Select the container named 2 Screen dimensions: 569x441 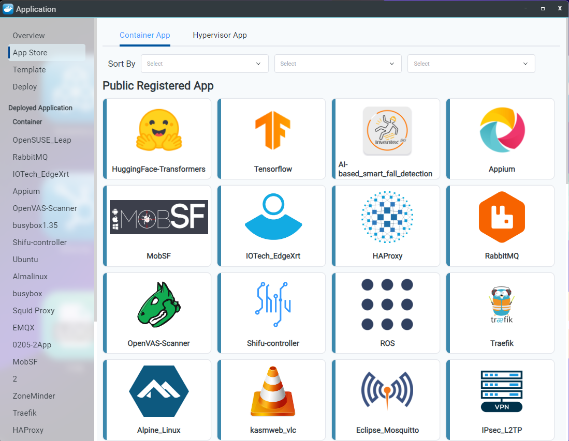[15, 378]
